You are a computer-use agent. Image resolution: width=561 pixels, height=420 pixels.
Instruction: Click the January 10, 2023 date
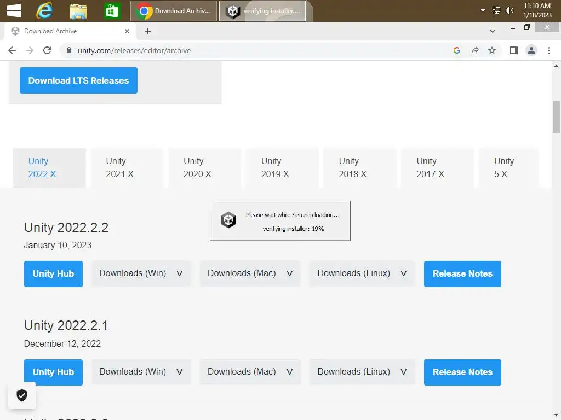(58, 246)
